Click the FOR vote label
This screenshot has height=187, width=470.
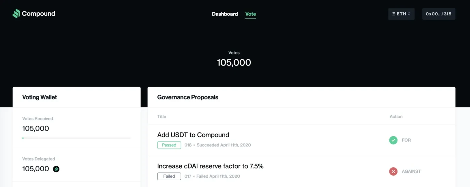[x=406, y=140]
